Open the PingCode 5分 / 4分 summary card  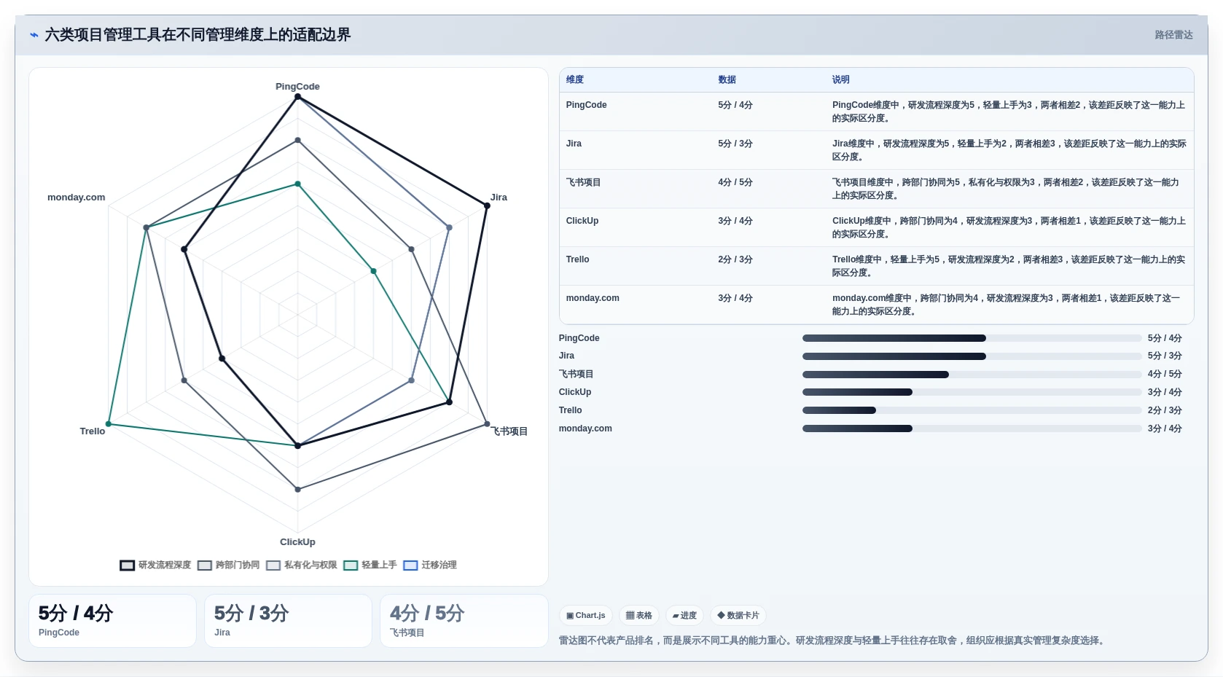pos(112,621)
